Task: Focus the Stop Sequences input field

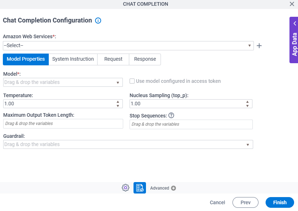Action: tap(191, 124)
